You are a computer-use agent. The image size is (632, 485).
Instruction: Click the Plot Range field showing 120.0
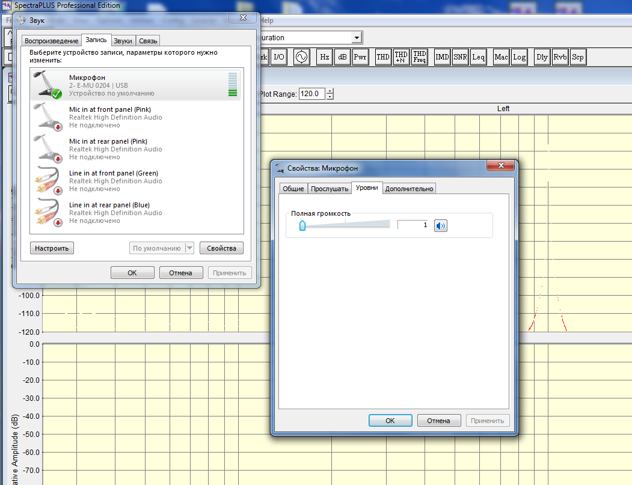(x=311, y=94)
